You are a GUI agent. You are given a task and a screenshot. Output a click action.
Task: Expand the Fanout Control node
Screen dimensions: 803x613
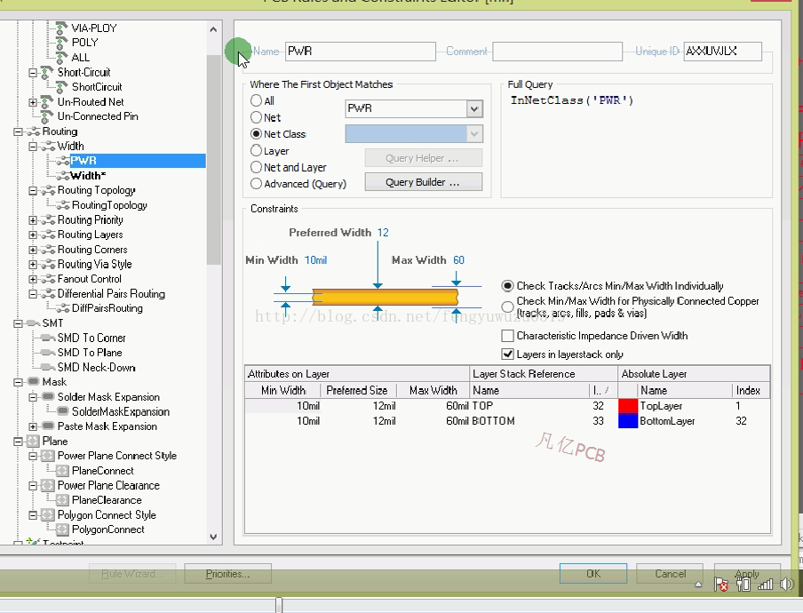click(33, 279)
